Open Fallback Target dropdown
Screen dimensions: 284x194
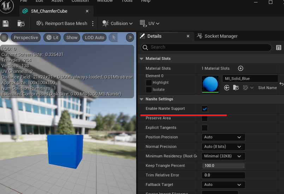point(223,185)
